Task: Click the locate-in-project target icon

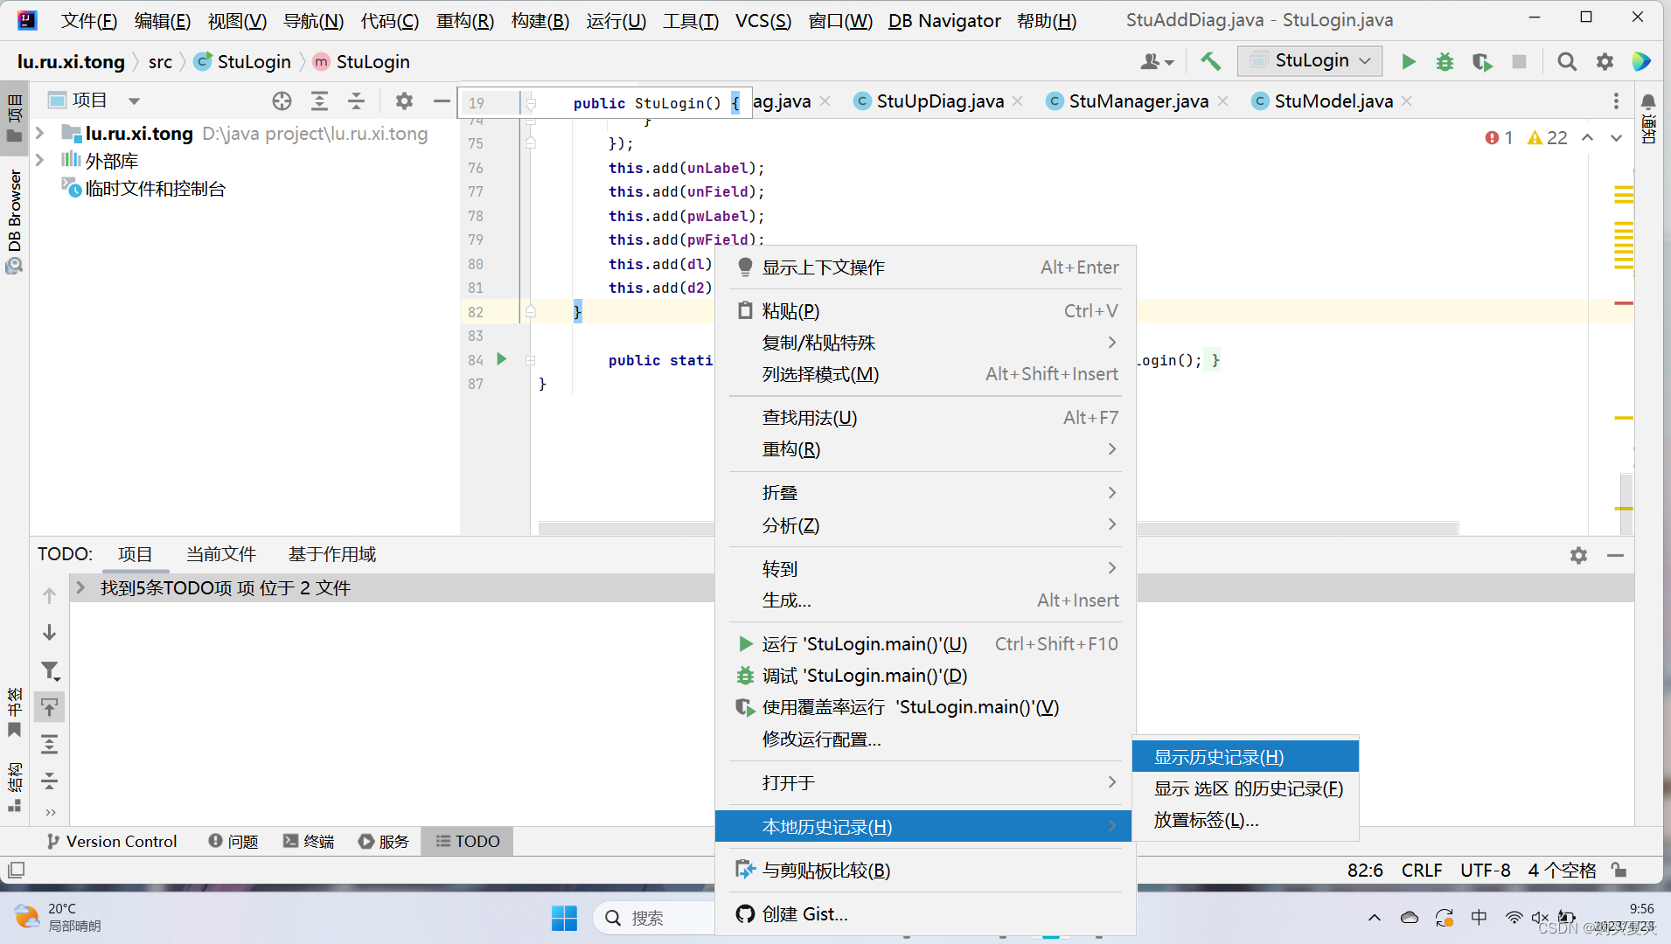Action: [x=282, y=101]
